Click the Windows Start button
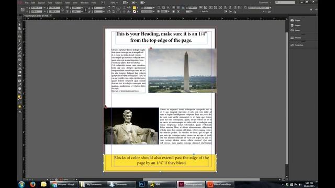The width and height of the screenshot is (335, 188). coord(21,184)
